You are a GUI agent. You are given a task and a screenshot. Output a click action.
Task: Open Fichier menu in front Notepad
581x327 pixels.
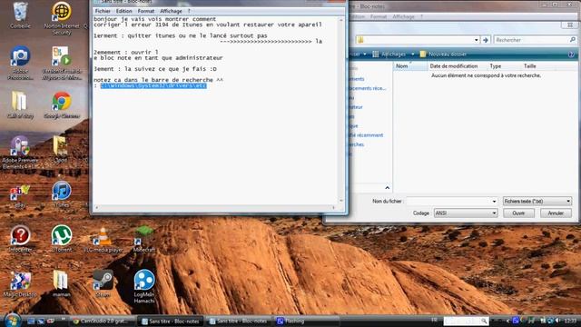103,11
